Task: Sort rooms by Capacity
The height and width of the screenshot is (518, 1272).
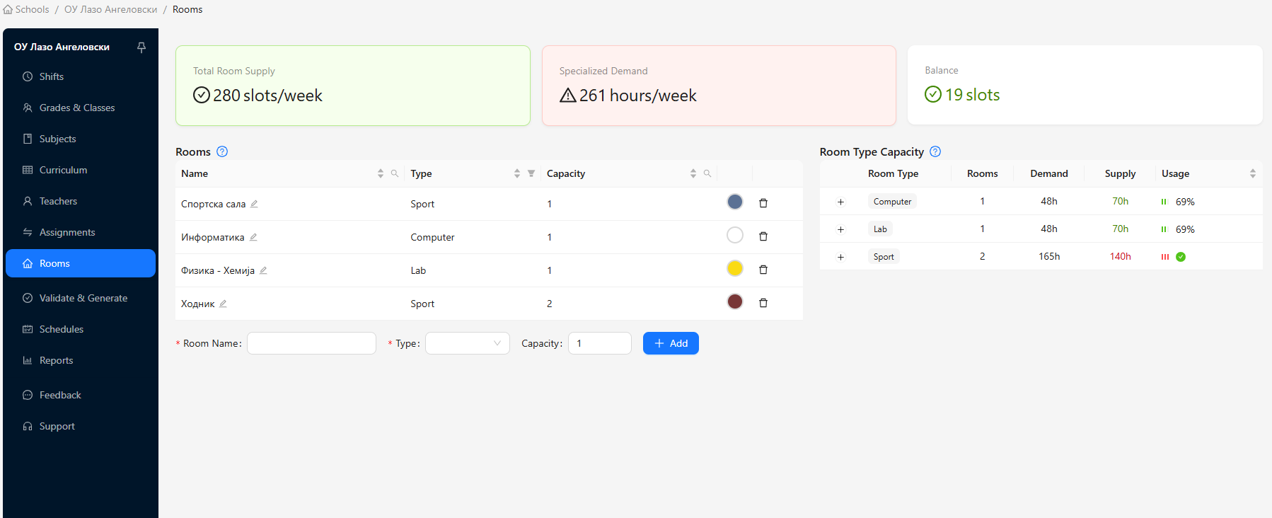Action: [693, 173]
